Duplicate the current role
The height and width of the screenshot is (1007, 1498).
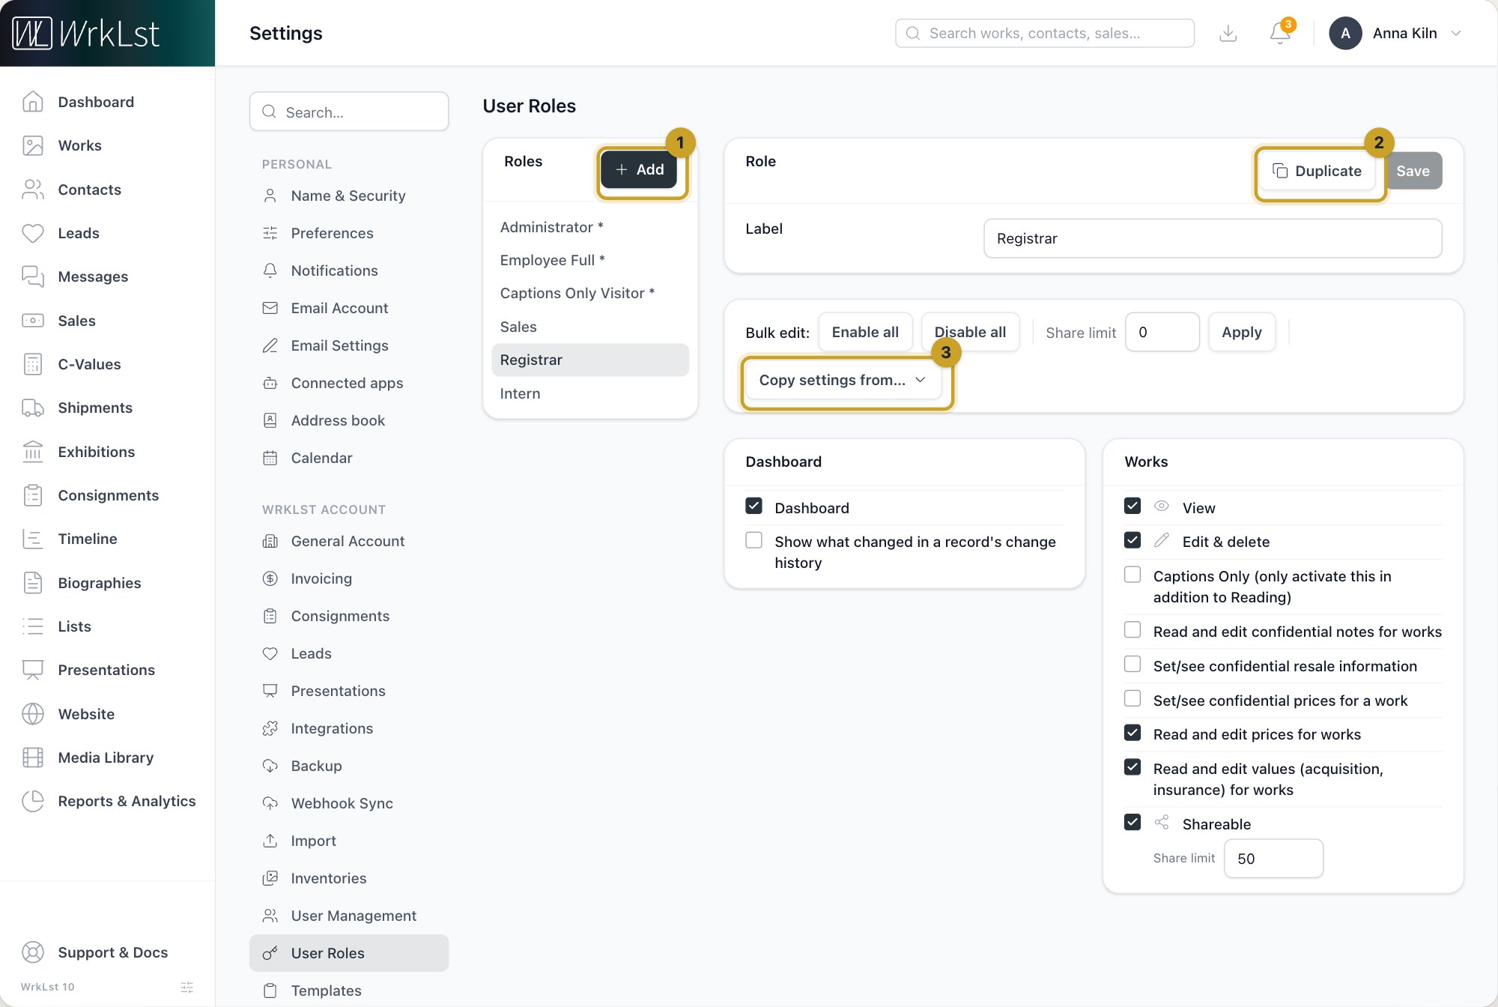coord(1317,171)
